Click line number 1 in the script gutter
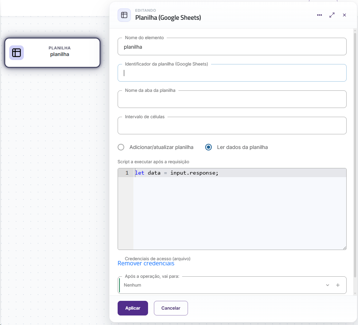This screenshot has width=358, height=325. click(x=127, y=173)
